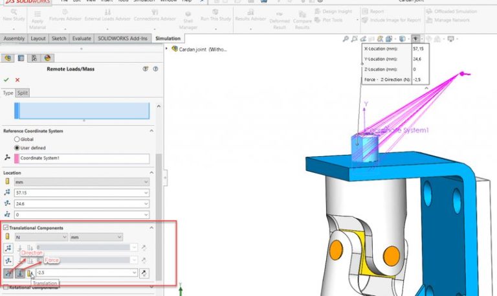Image resolution: width=497 pixels, height=296 pixels.
Task: Click reverse direction icon beside -2.5 field
Action: [144, 273]
